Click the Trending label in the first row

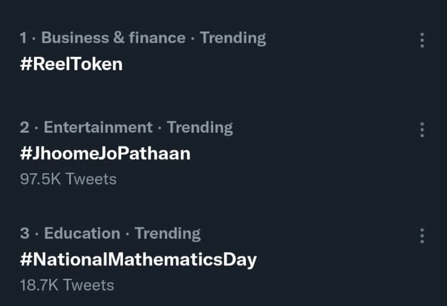[x=233, y=38]
